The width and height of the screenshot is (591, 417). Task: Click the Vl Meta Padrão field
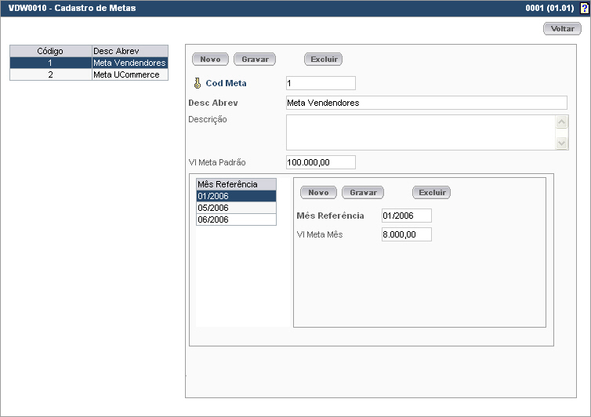tap(321, 162)
